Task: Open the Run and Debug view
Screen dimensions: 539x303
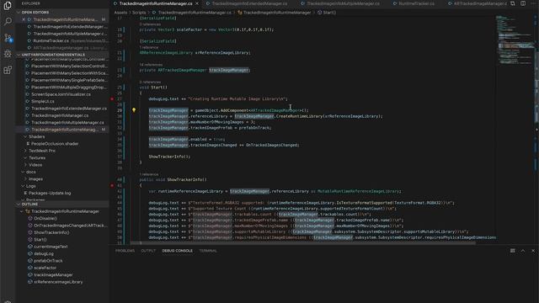Action: [x=8, y=54]
